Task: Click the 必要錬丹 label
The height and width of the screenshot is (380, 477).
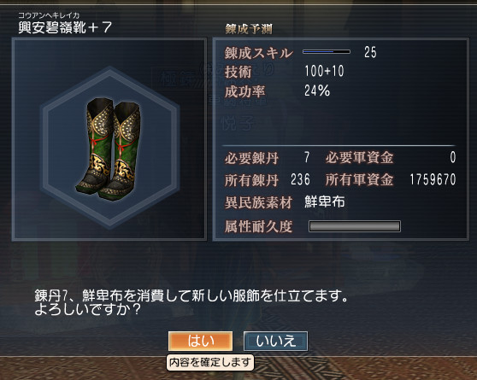Action: [x=251, y=158]
